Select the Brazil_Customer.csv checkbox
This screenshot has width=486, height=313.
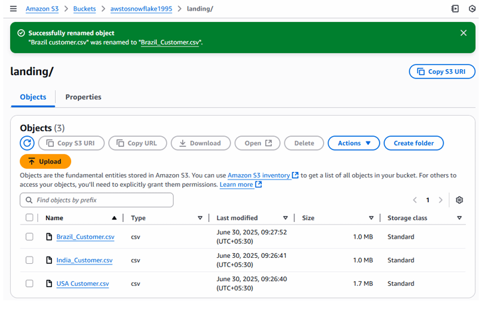coord(29,237)
